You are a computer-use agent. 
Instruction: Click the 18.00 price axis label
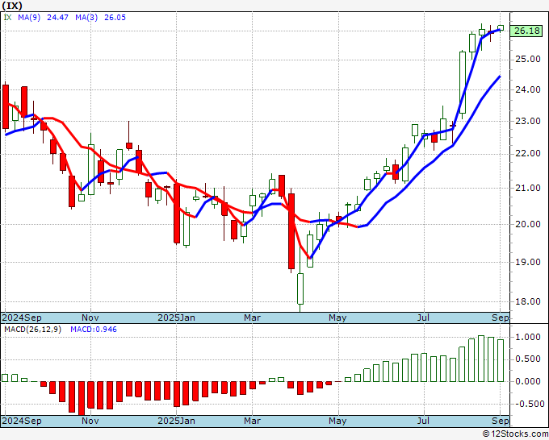(x=528, y=301)
